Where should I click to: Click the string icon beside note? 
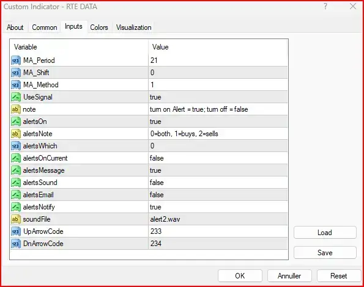pos(16,109)
